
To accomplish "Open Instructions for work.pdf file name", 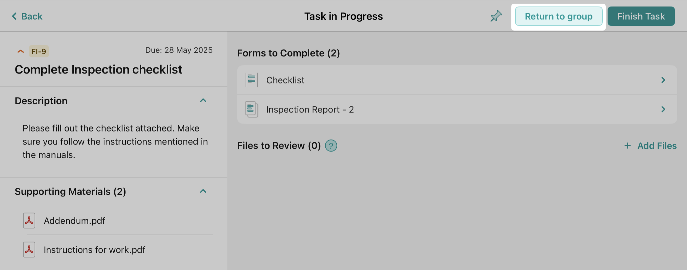I will tap(95, 250).
